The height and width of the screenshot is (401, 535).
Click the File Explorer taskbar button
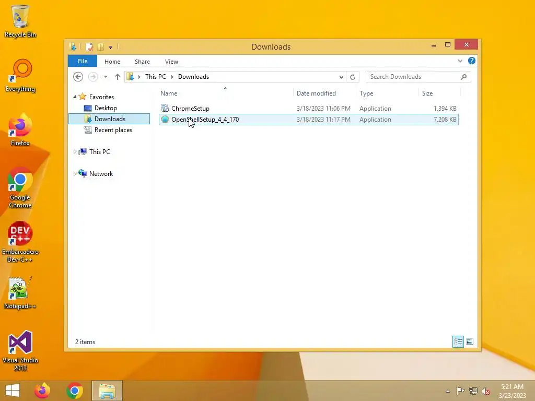(x=107, y=391)
